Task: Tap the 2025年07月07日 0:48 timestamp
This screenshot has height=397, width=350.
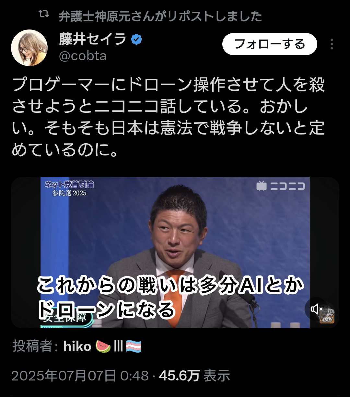Action: pyautogui.click(x=80, y=376)
